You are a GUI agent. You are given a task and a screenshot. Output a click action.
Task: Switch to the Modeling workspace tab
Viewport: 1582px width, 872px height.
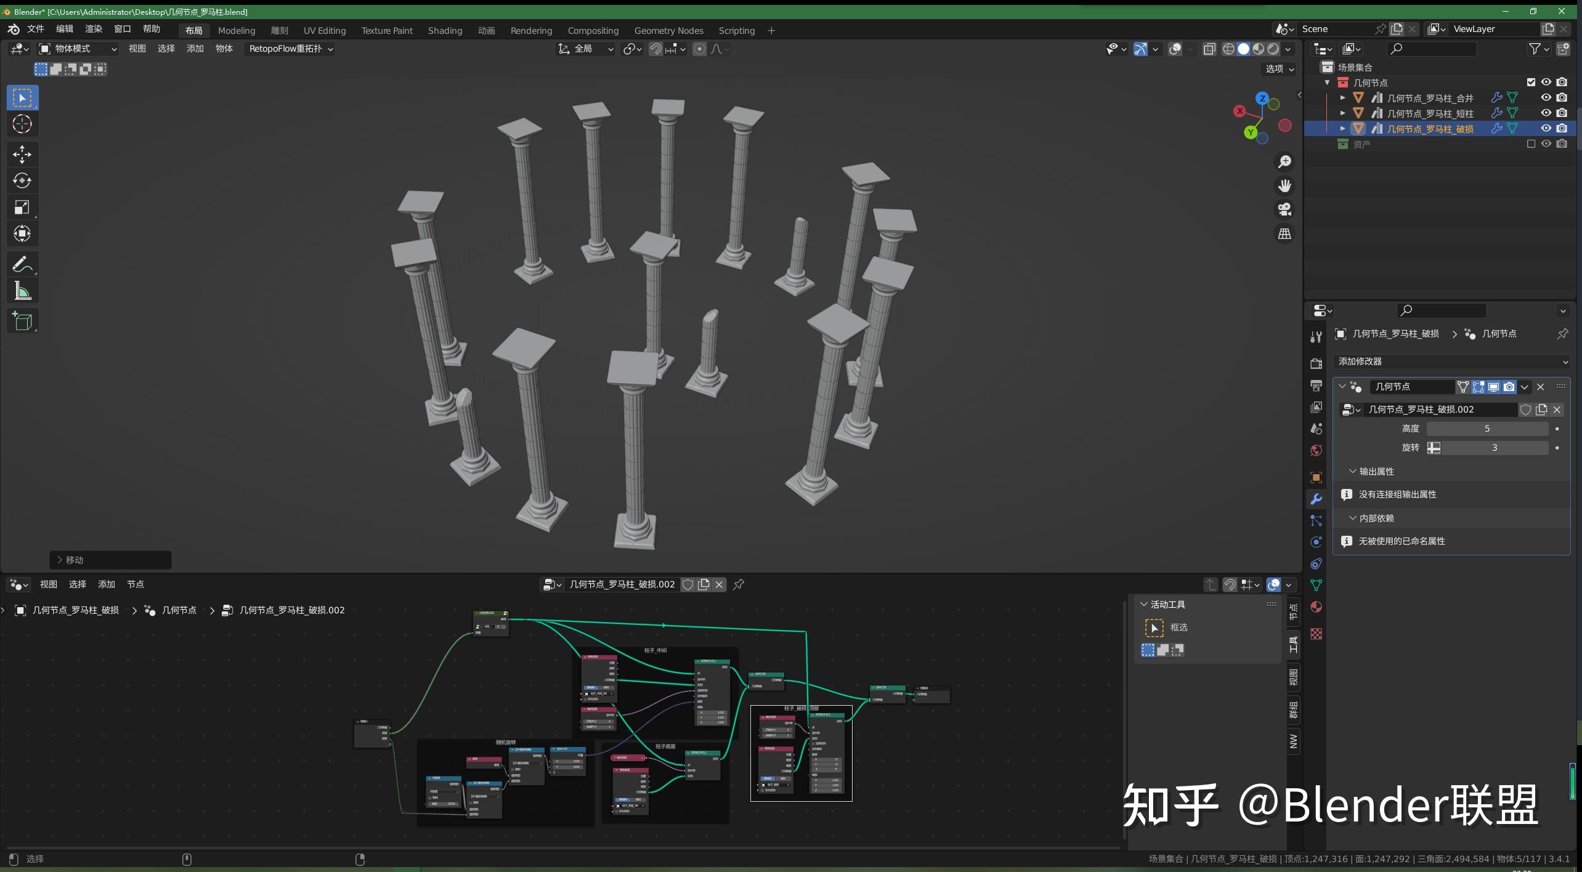tap(237, 31)
